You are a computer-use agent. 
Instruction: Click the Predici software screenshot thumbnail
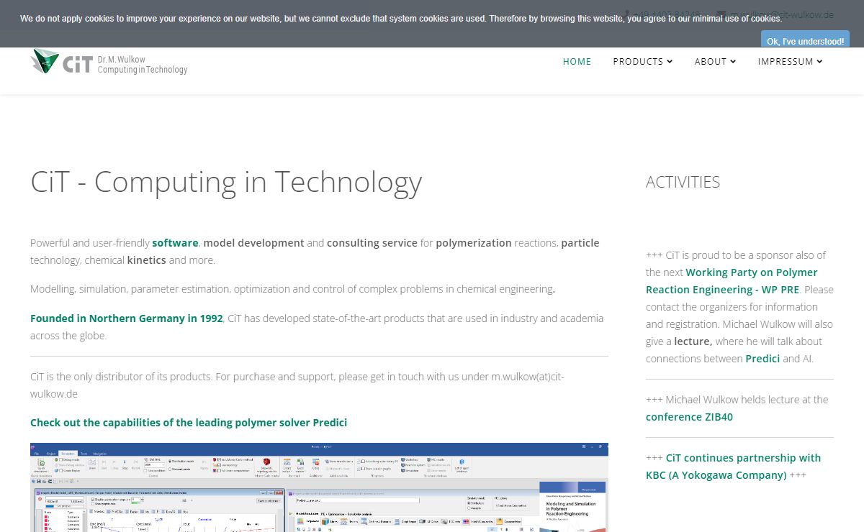coord(319,487)
